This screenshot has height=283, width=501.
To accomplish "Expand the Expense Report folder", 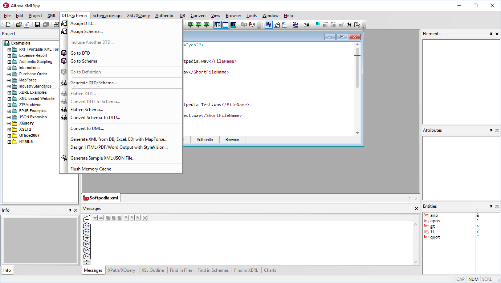I will click(9, 56).
